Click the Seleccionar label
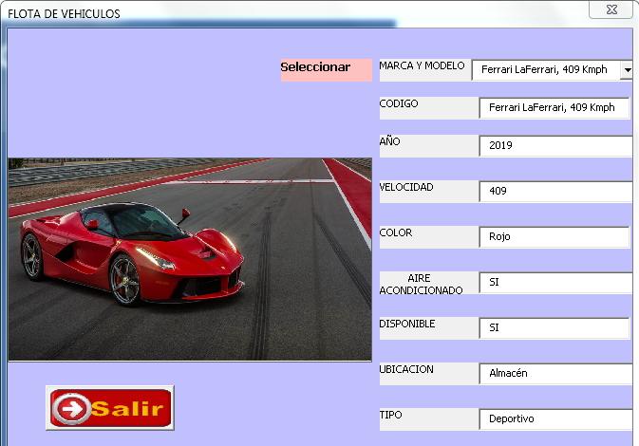Viewport: 639px width, 446px height. pos(326,69)
